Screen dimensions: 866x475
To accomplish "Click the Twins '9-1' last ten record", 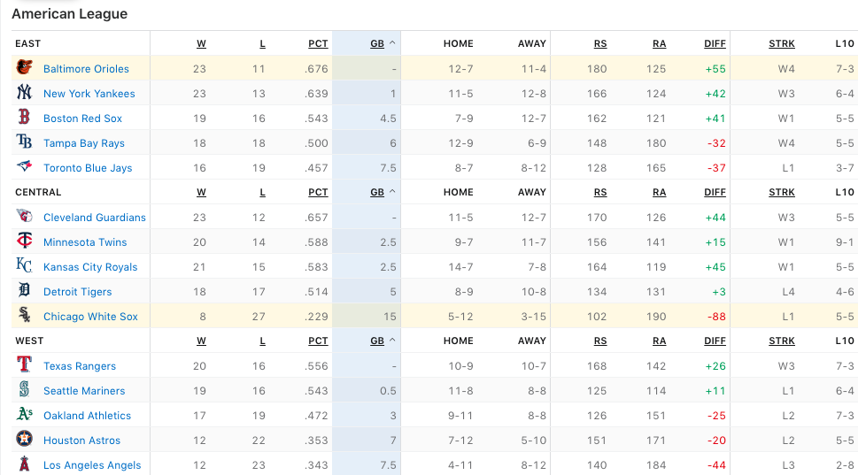I will coord(845,242).
